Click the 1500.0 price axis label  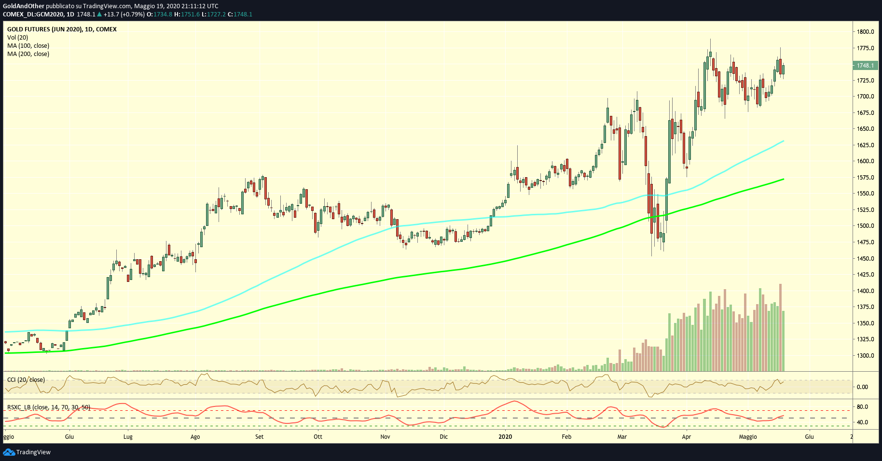[866, 226]
